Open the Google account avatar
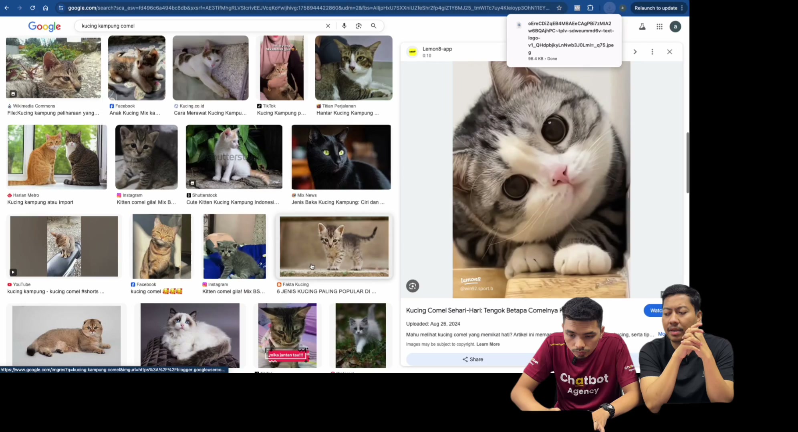 [675, 26]
